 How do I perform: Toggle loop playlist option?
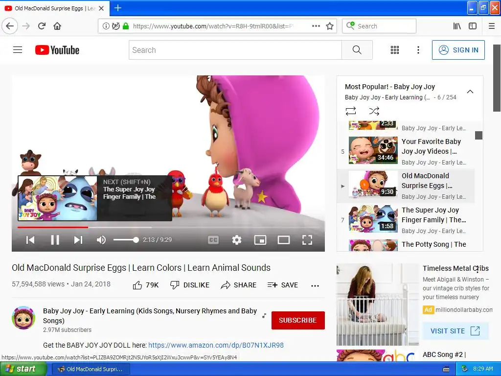pyautogui.click(x=350, y=111)
